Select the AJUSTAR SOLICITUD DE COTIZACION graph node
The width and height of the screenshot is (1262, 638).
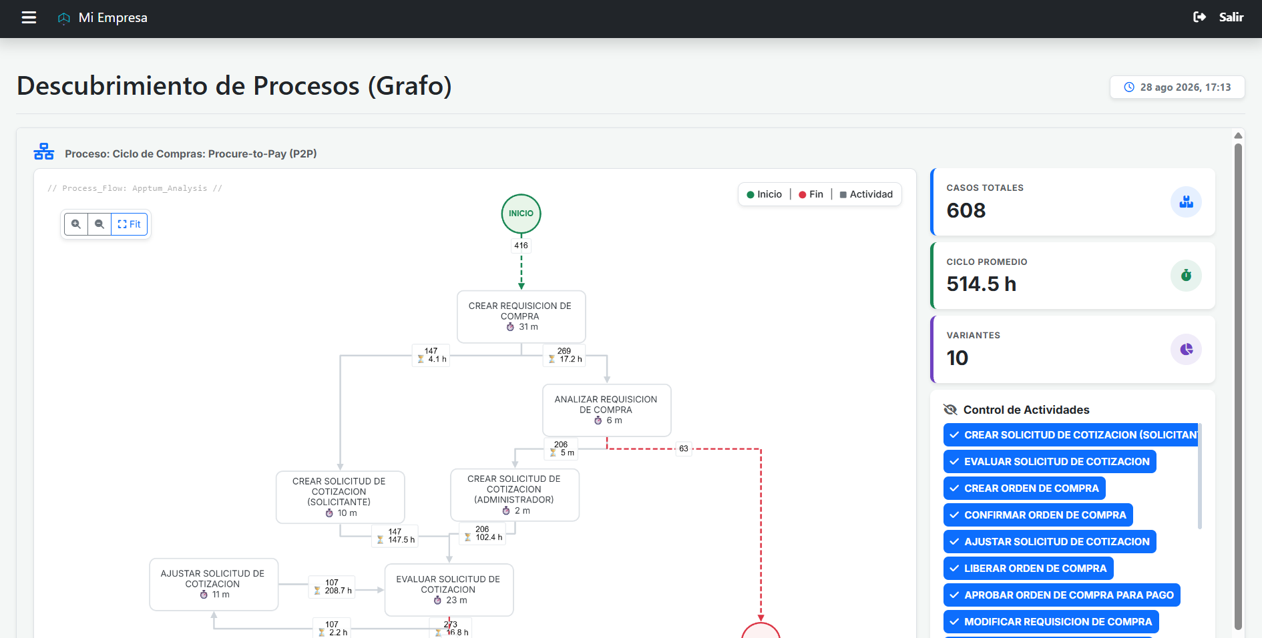point(214,584)
